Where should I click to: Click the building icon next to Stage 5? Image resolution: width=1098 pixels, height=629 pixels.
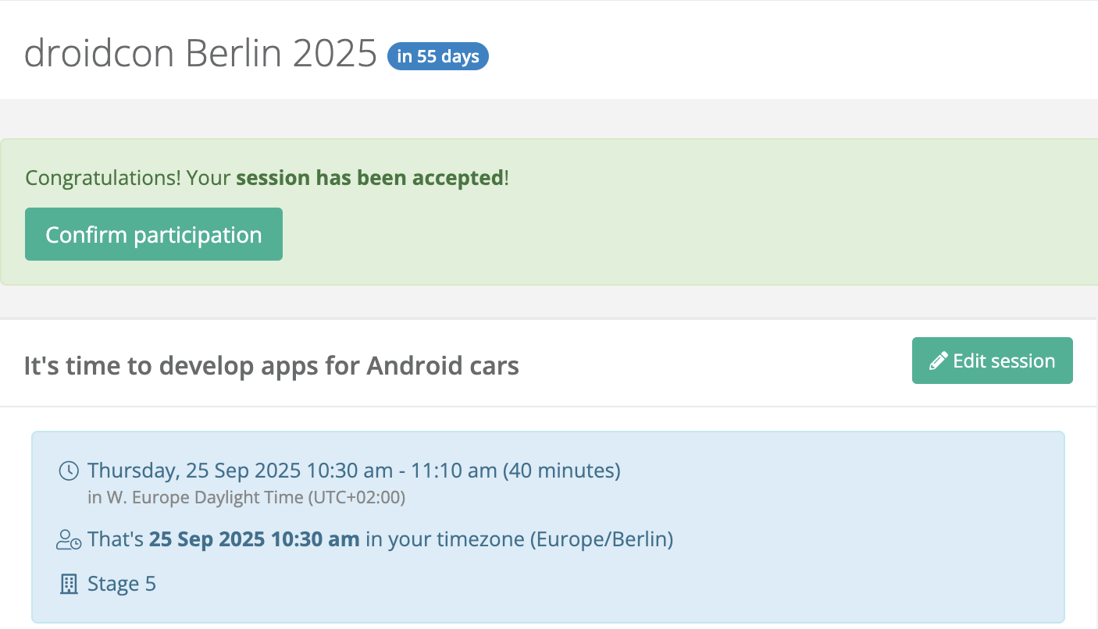(70, 584)
